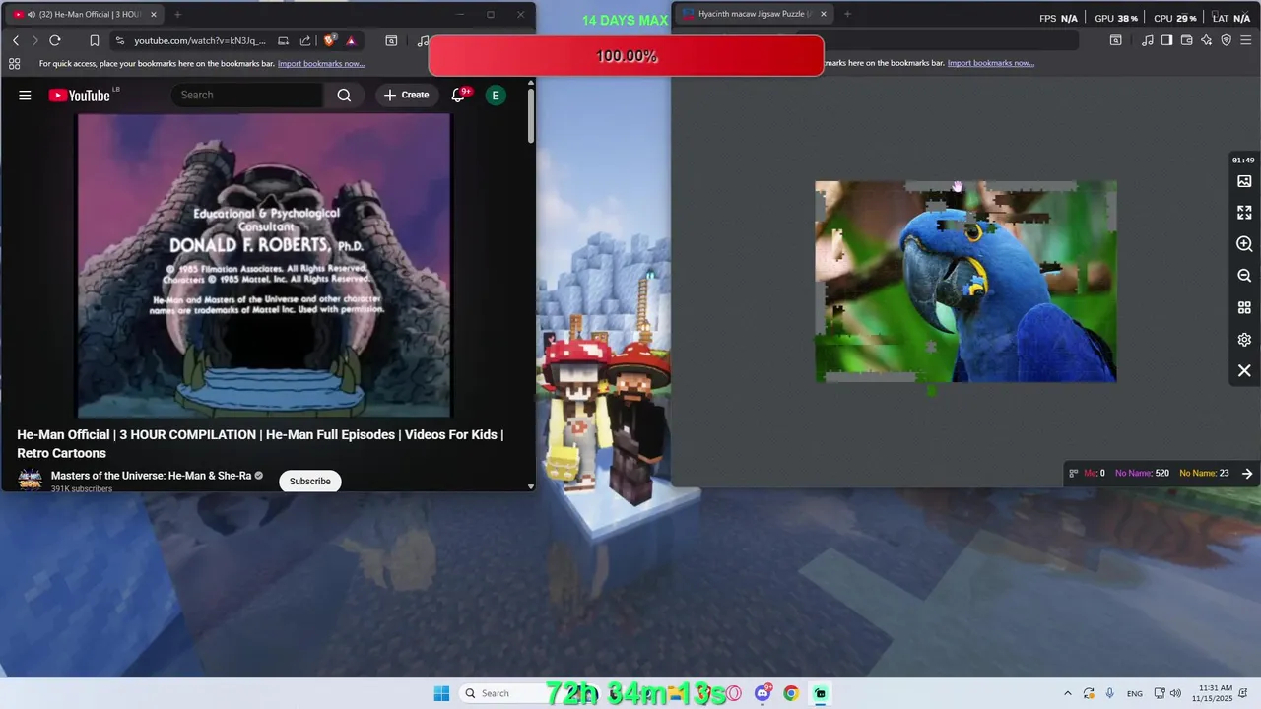1261x709 pixels.
Task: Open the YouTube account avatar E
Action: coord(496,95)
